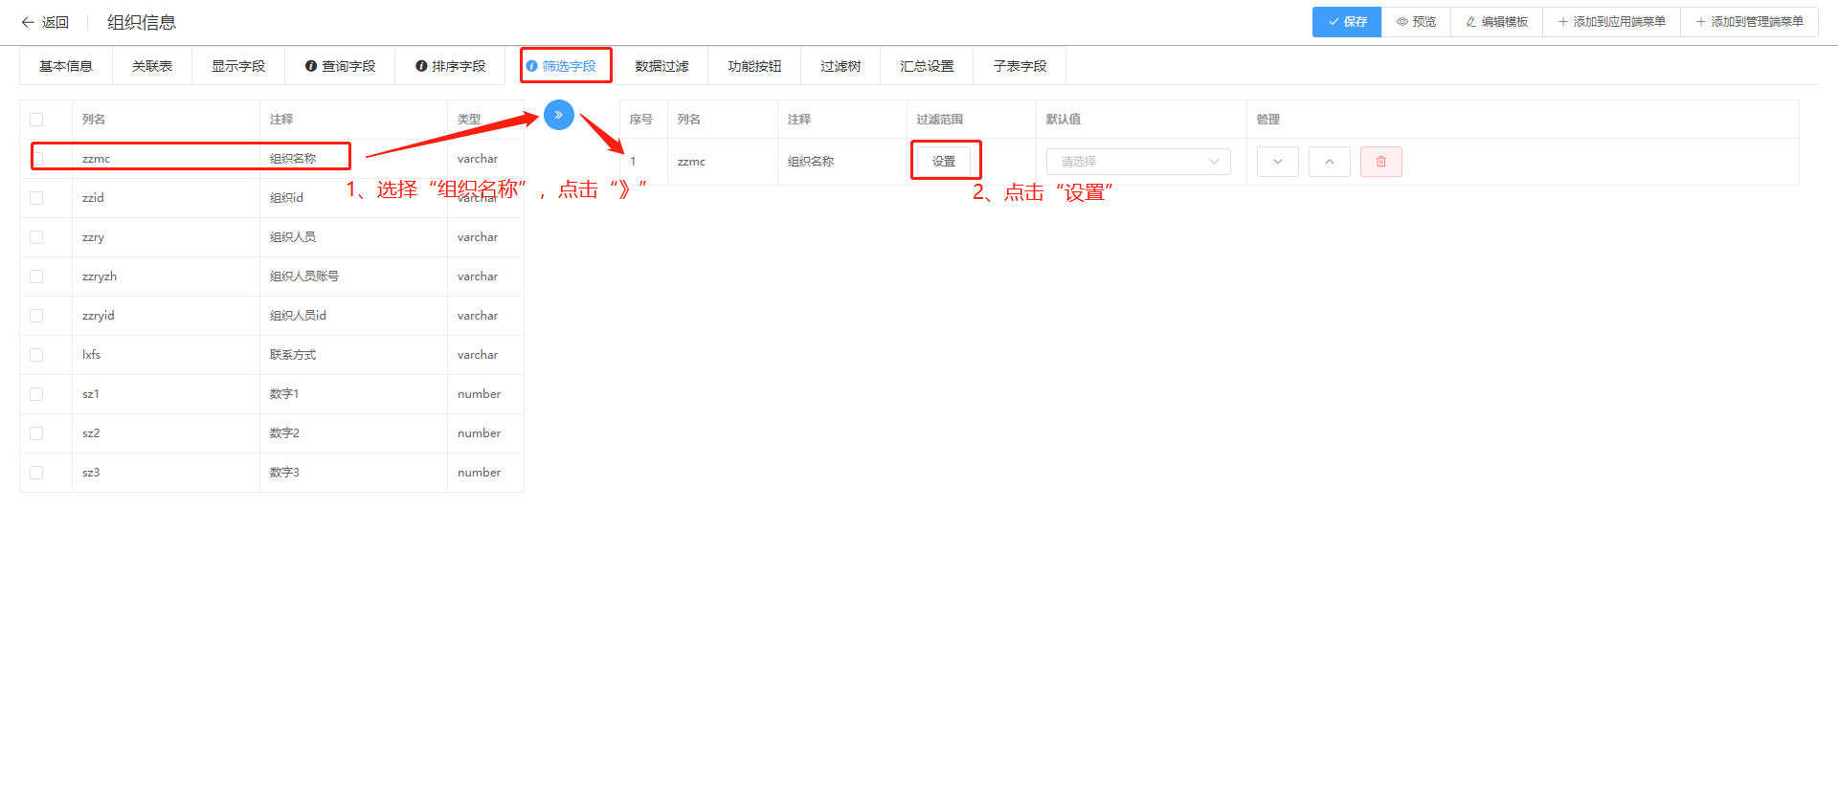
Task: Click the 组织信息 page title
Action: pos(142,22)
